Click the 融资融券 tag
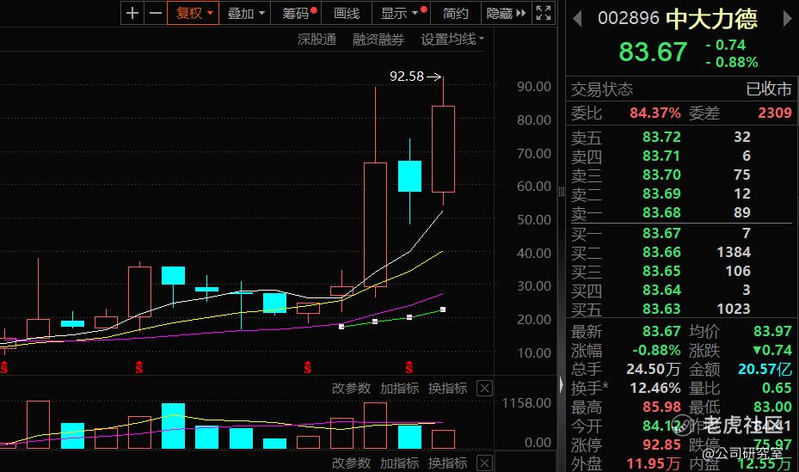Screen dimensions: 799x472 coord(378,40)
